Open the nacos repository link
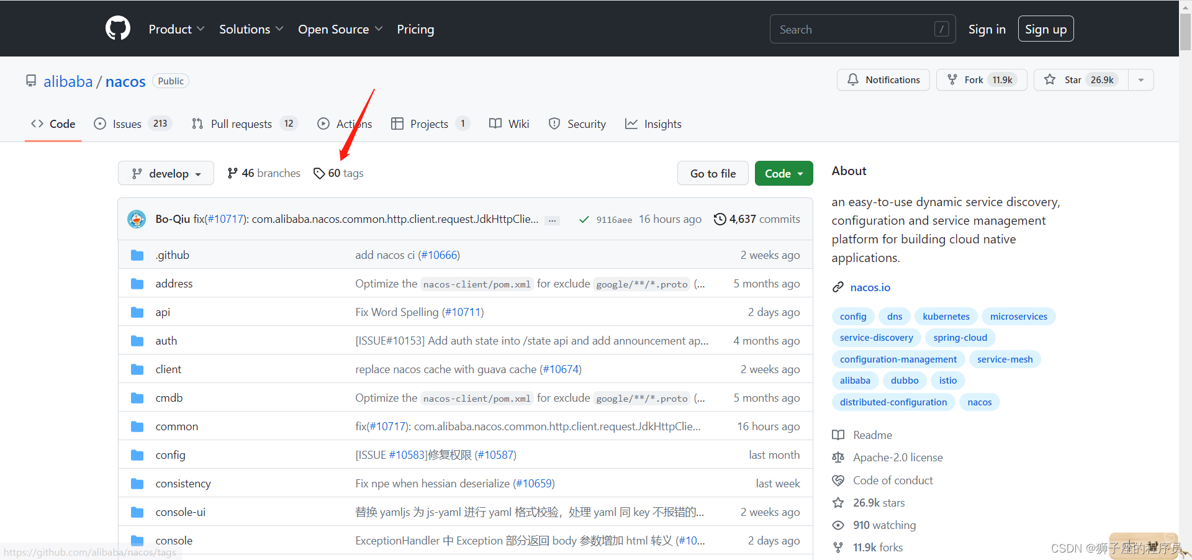1192x560 pixels. point(125,81)
